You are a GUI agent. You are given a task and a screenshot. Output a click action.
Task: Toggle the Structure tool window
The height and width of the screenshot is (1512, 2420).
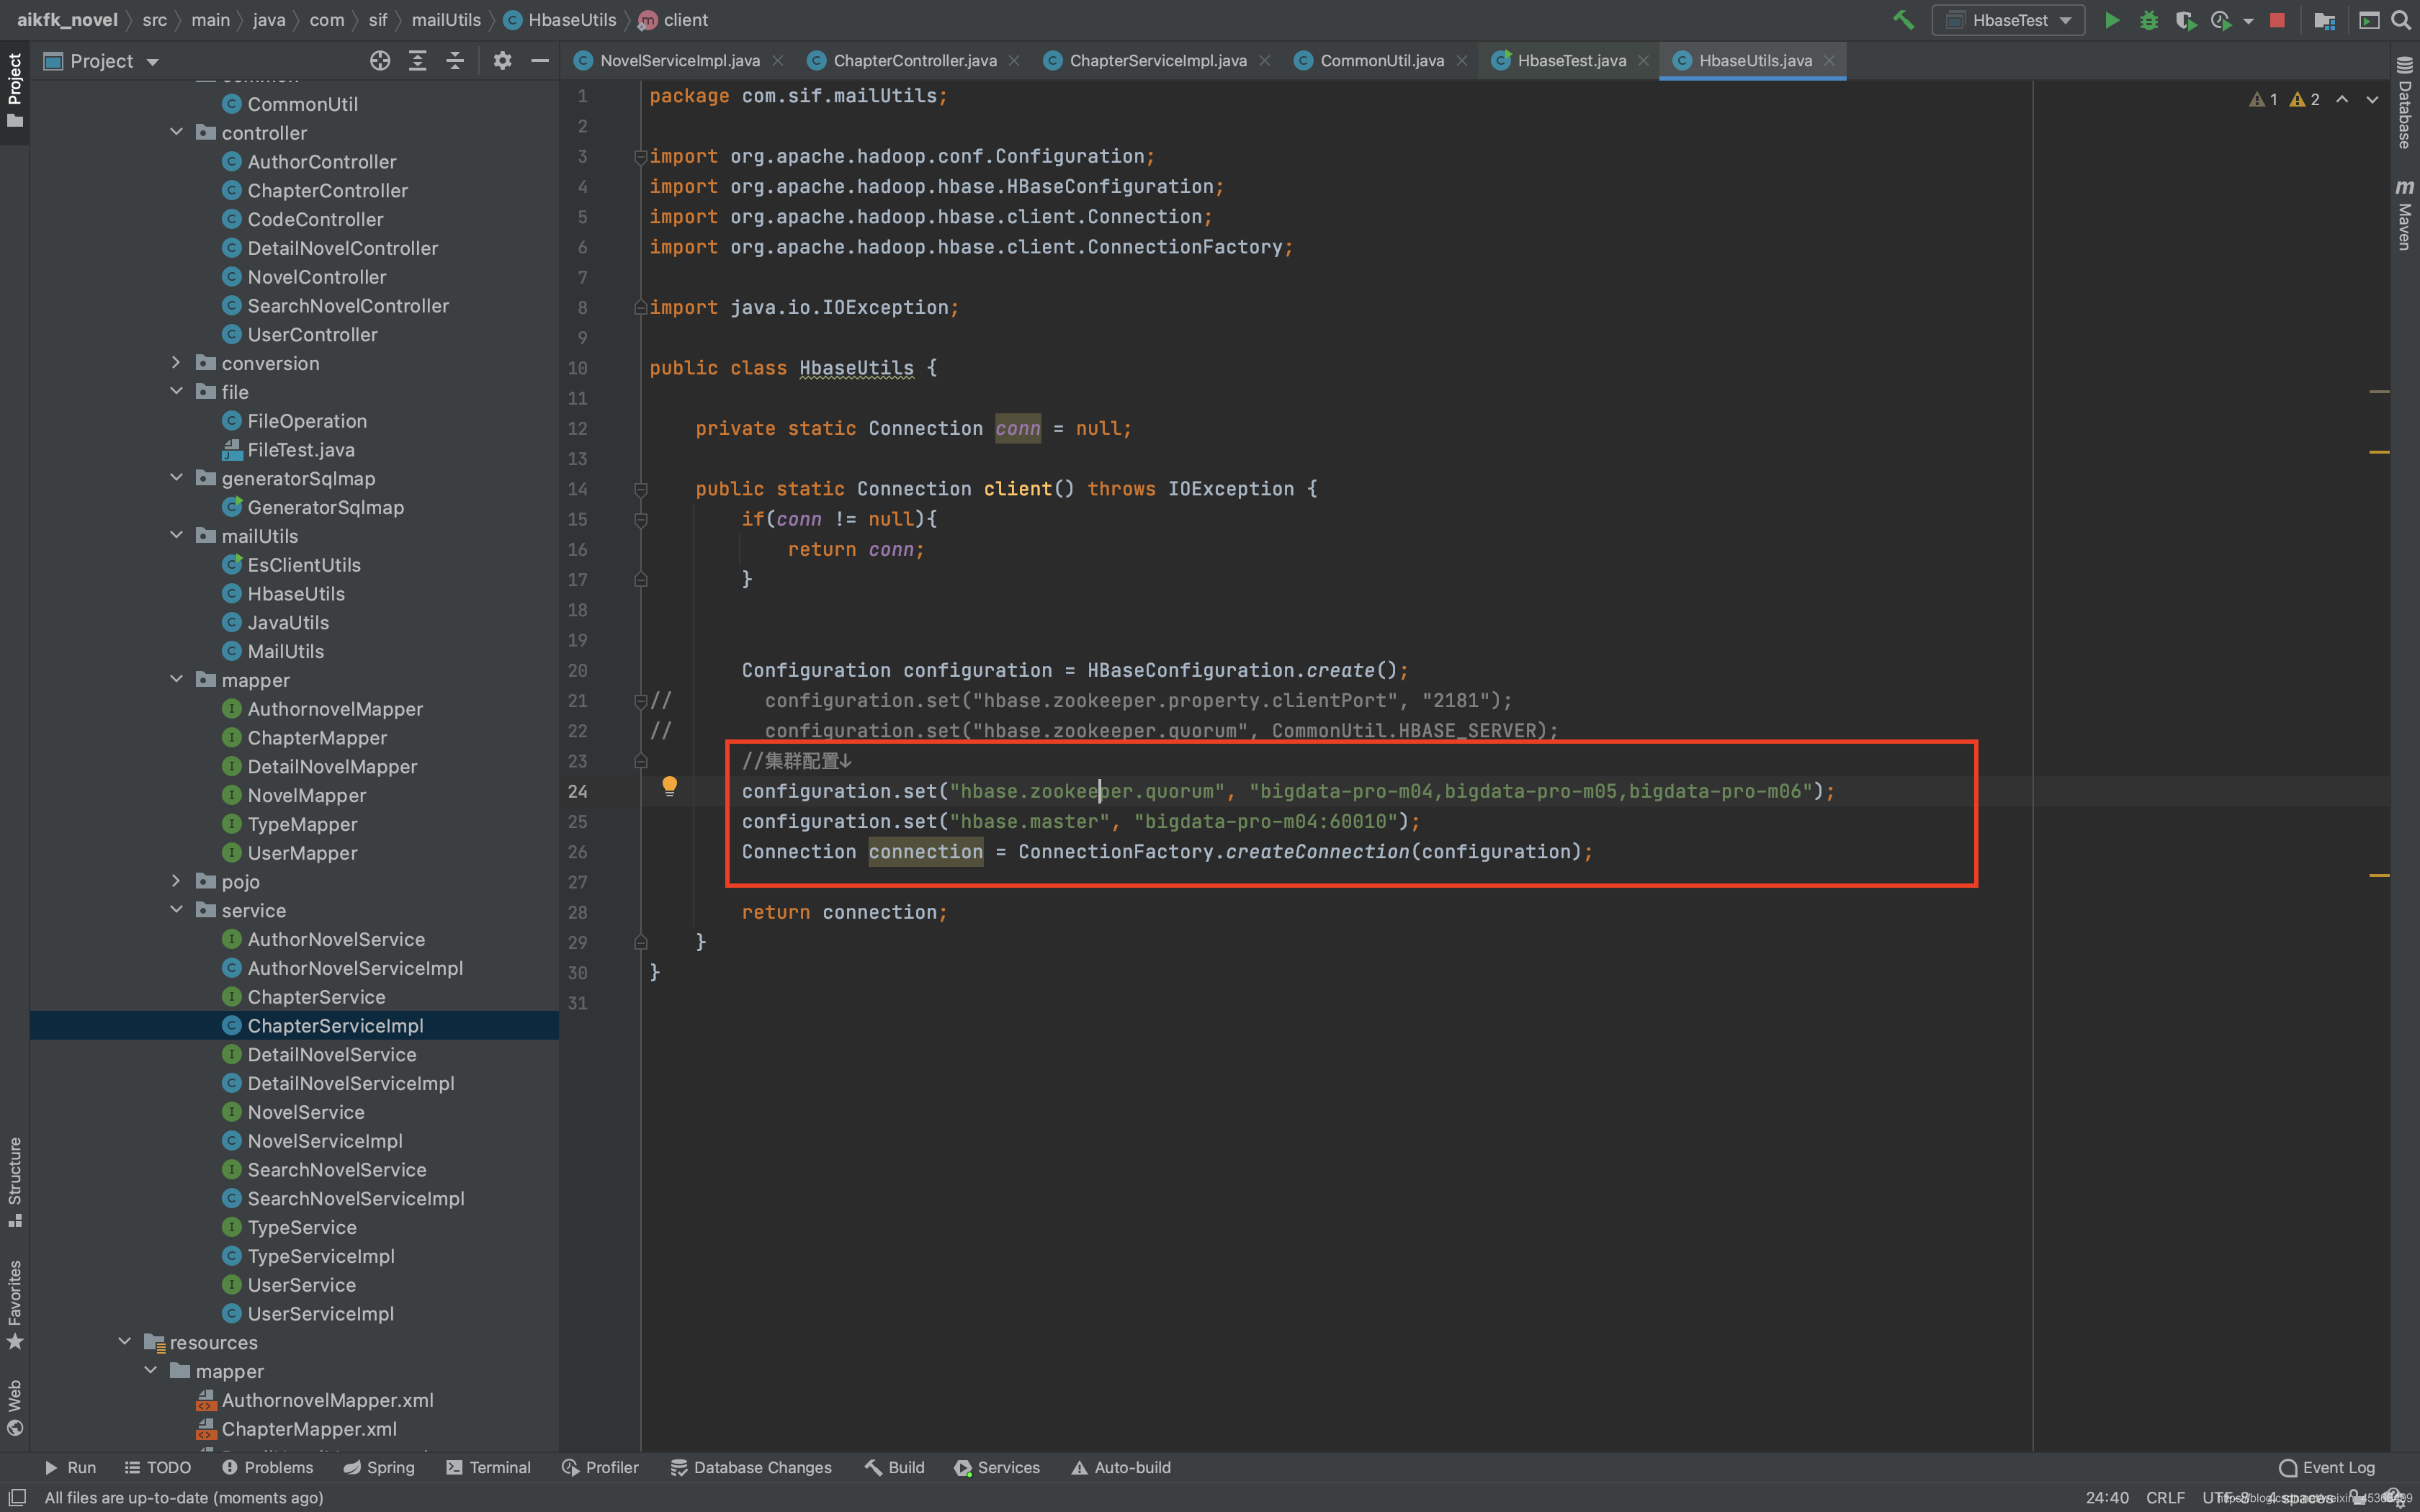coord(14,1180)
